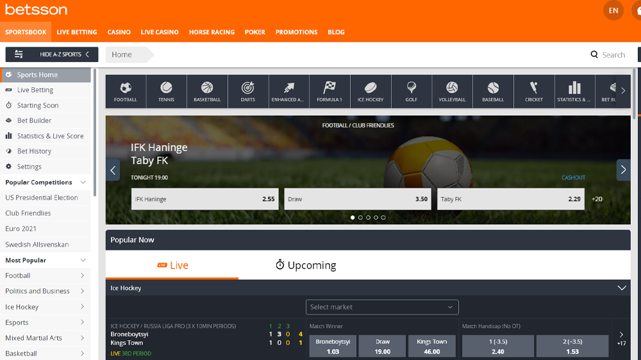The height and width of the screenshot is (360, 641).
Task: Click the betsson logo
Action: [x=36, y=10]
